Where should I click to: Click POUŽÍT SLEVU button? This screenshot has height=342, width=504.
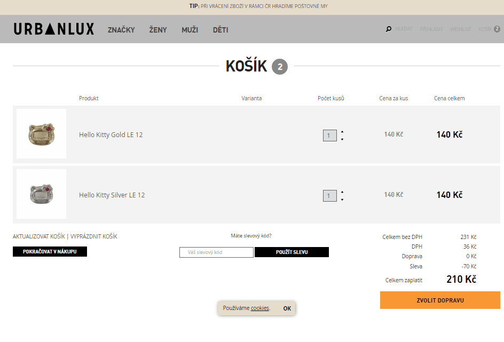point(292,252)
